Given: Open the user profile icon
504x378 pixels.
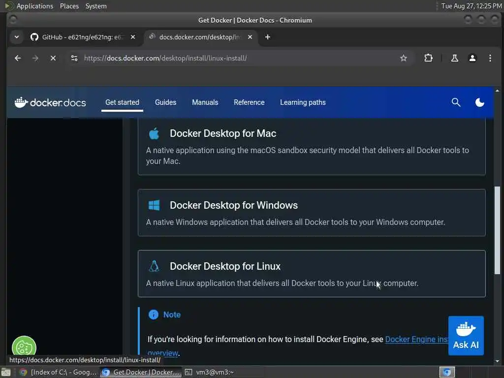Looking at the screenshot, I should click(x=472, y=58).
